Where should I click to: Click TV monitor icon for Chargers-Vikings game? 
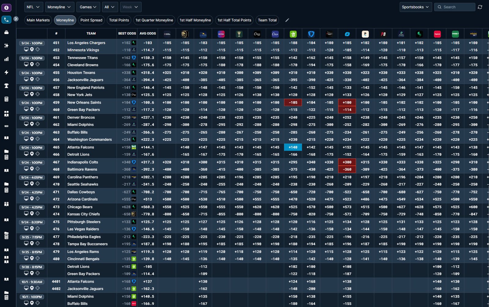[26, 49]
